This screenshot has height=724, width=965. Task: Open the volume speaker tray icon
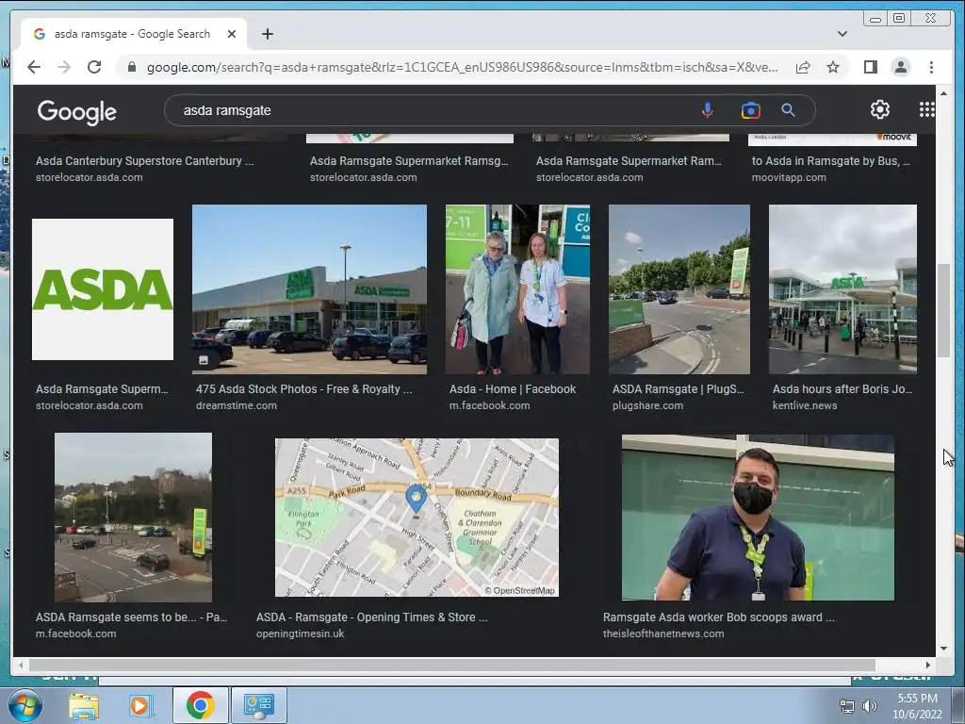point(870,706)
